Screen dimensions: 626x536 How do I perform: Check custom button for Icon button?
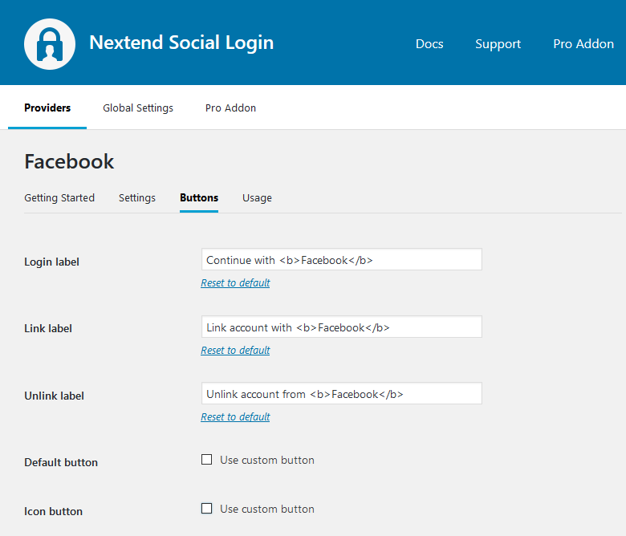coord(207,509)
